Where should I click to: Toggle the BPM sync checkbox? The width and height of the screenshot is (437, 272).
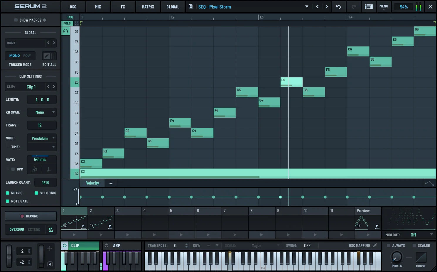[x=13, y=169]
